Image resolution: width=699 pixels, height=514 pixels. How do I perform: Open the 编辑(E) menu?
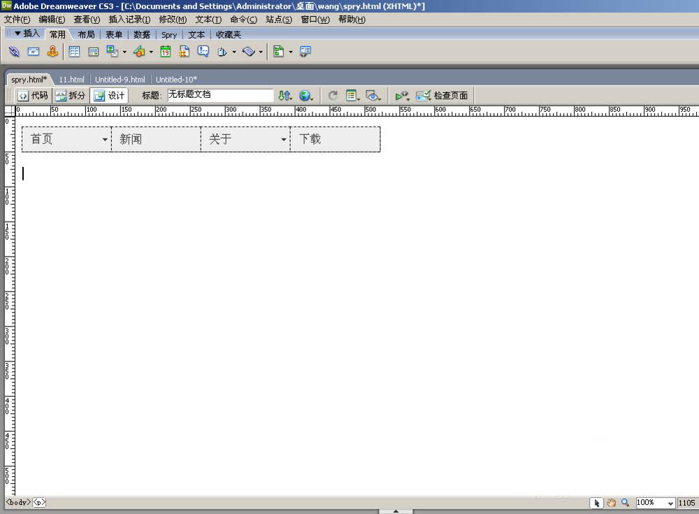coord(52,20)
